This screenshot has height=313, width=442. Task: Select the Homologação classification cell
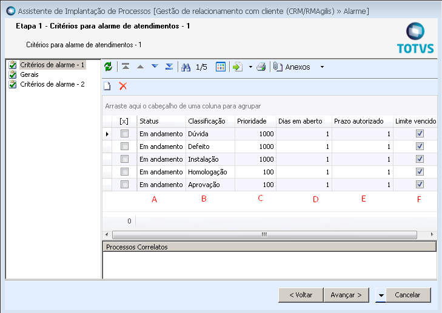(x=210, y=172)
